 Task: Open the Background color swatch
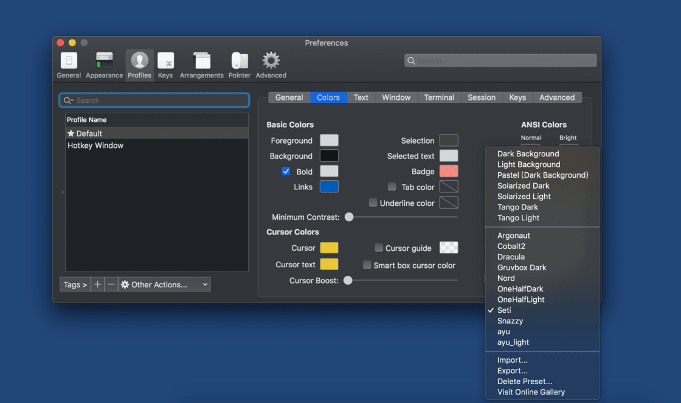(329, 156)
